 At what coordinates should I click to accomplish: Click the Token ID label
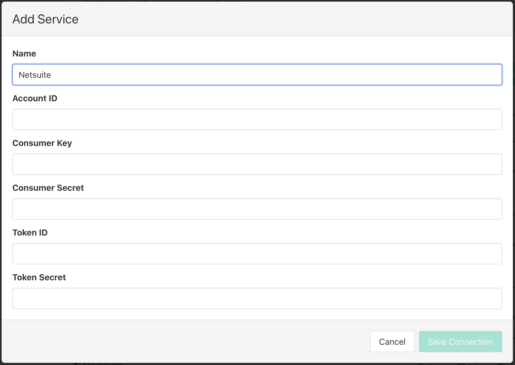(x=30, y=233)
